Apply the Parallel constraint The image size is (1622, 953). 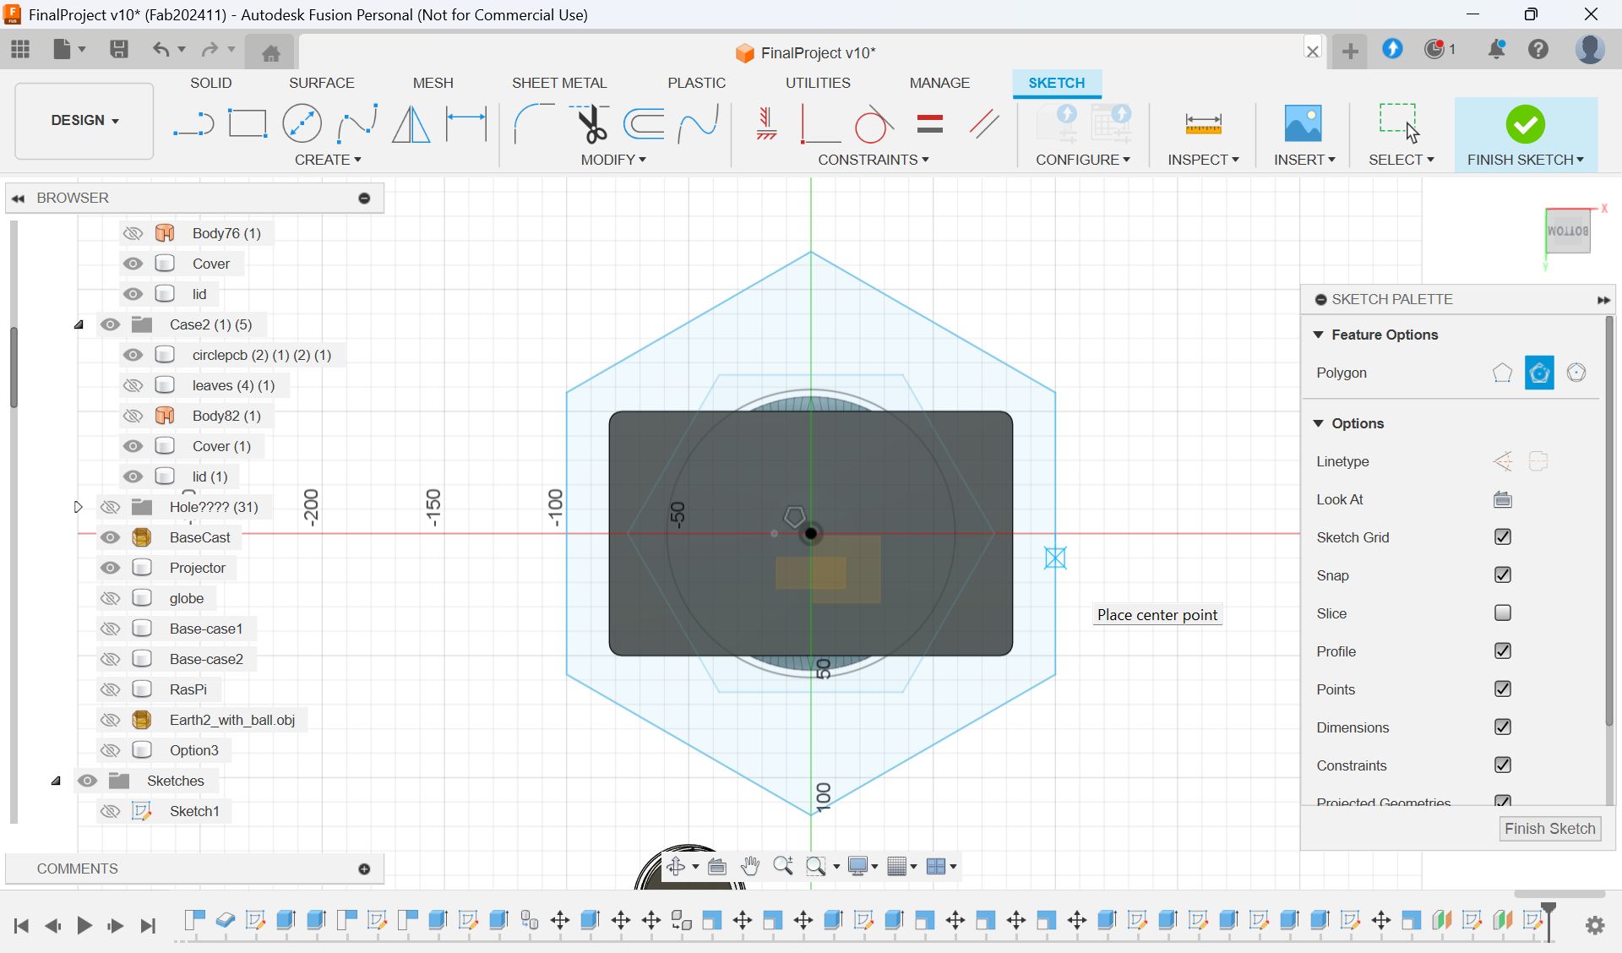tap(984, 124)
